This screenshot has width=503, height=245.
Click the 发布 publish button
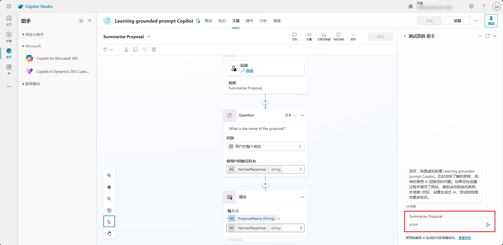430,21
